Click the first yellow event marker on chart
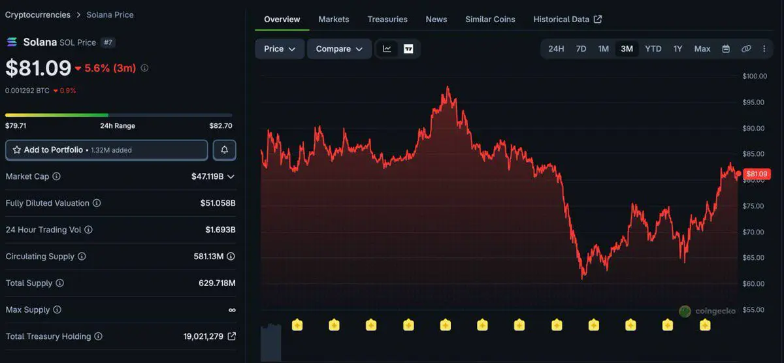This screenshot has width=784, height=363. [x=297, y=324]
